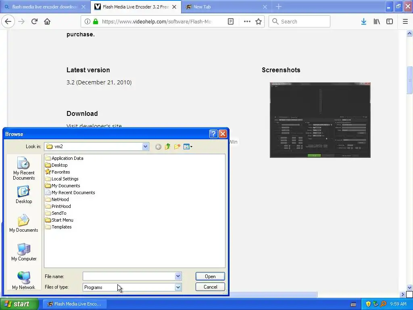This screenshot has width=413, height=310.
Task: Open the Firefox downloads panel
Action: (x=363, y=21)
